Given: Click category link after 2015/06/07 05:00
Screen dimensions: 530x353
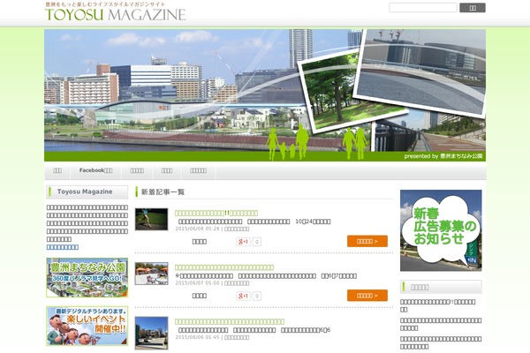Looking at the screenshot, I should click(237, 283).
